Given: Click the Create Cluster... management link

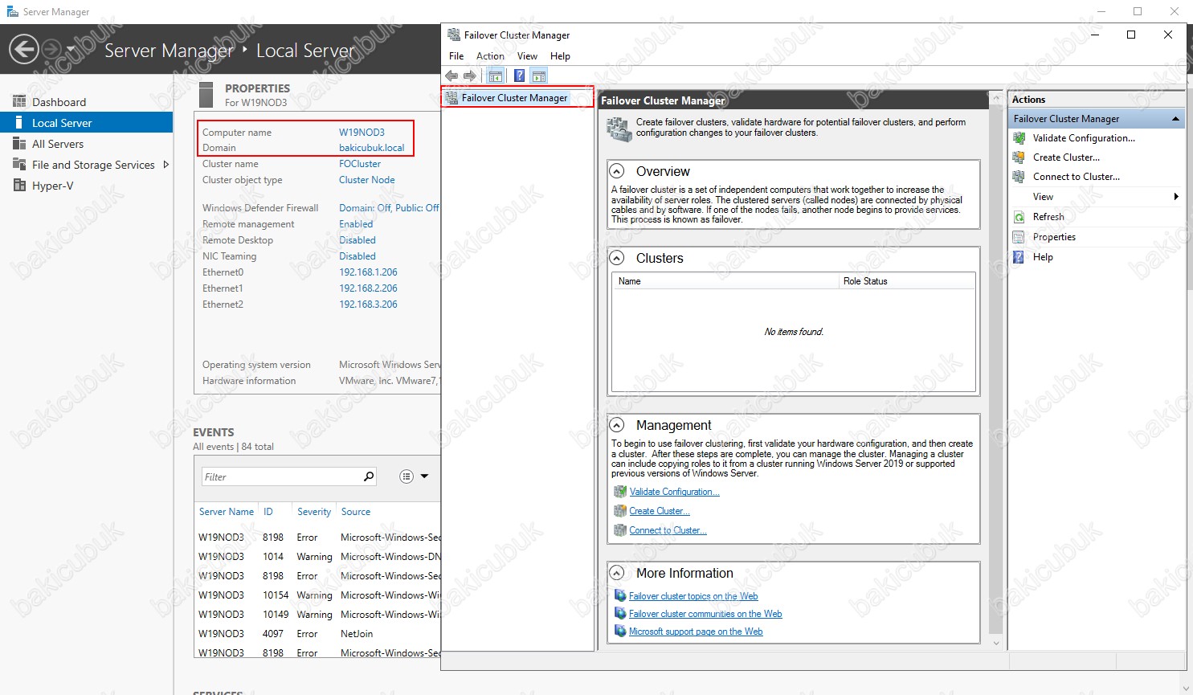Looking at the screenshot, I should pos(659,511).
